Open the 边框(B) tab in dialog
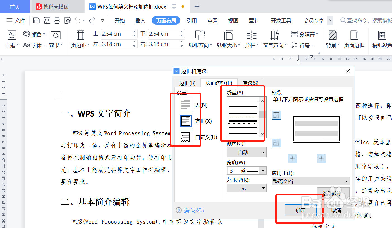Image resolution: width=392 pixels, height=228 pixels. 187,83
